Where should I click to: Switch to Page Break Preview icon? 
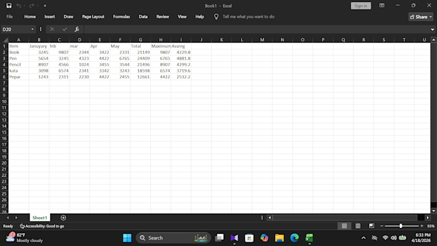(x=371, y=226)
